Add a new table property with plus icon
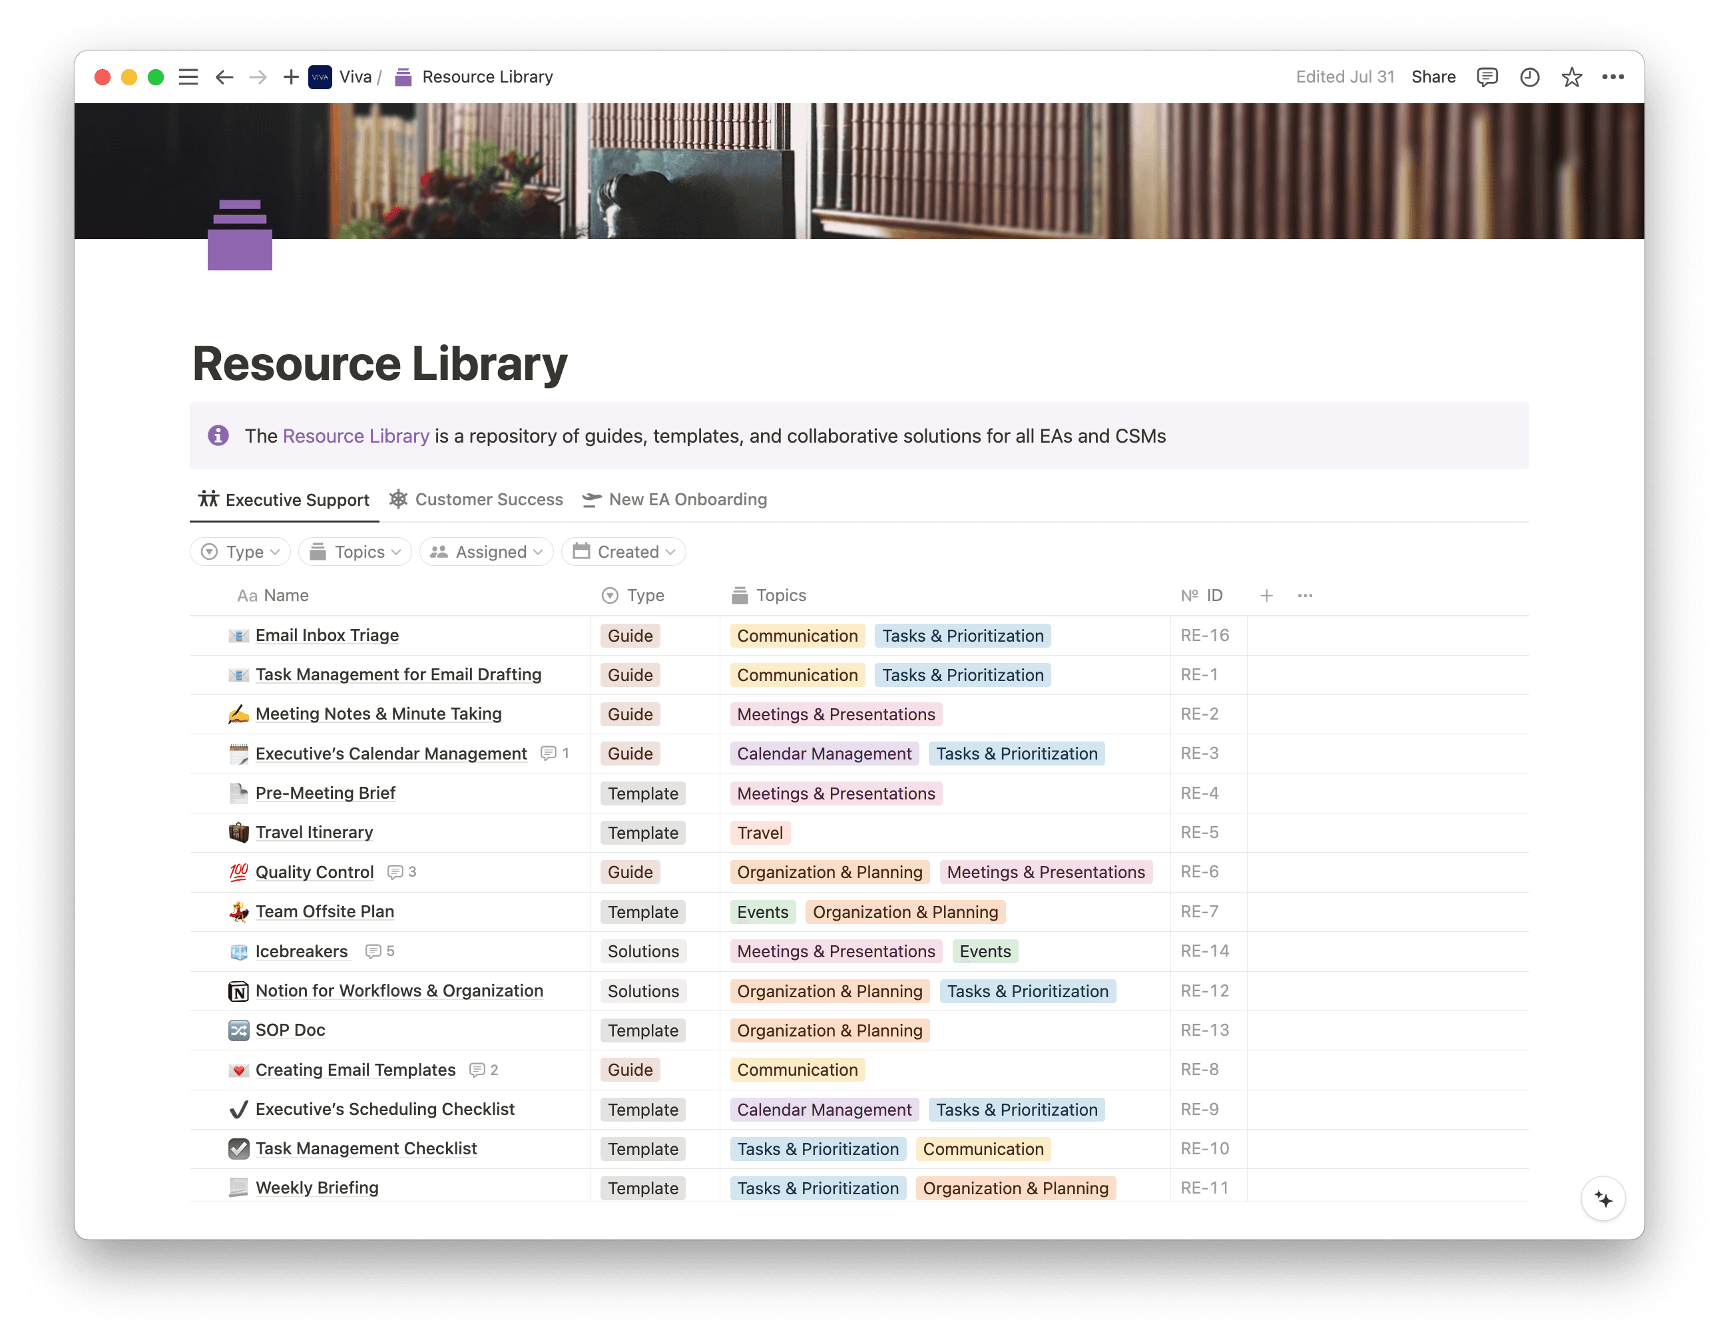 tap(1267, 596)
